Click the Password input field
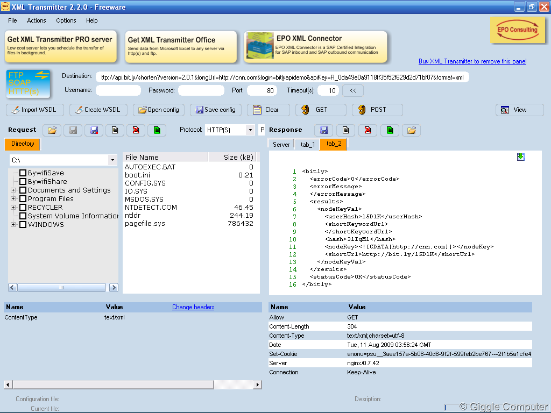551x413 pixels. 201,90
